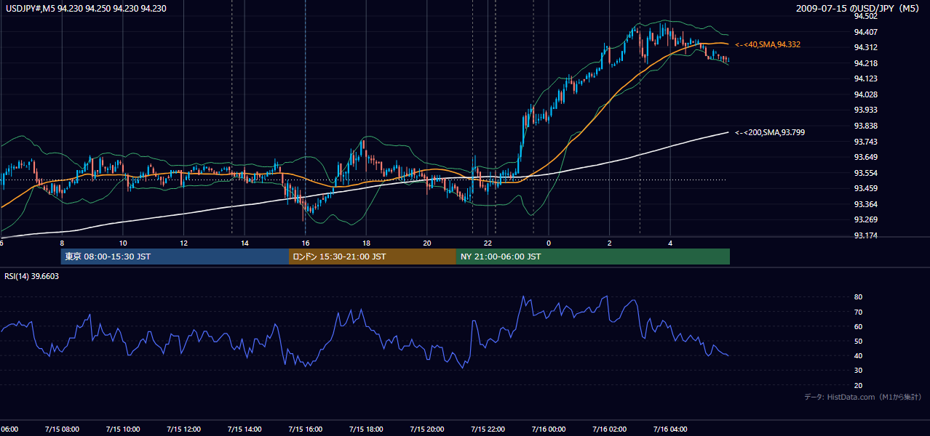
Task: Click hour label 18 under the price chart
Action: (366, 243)
